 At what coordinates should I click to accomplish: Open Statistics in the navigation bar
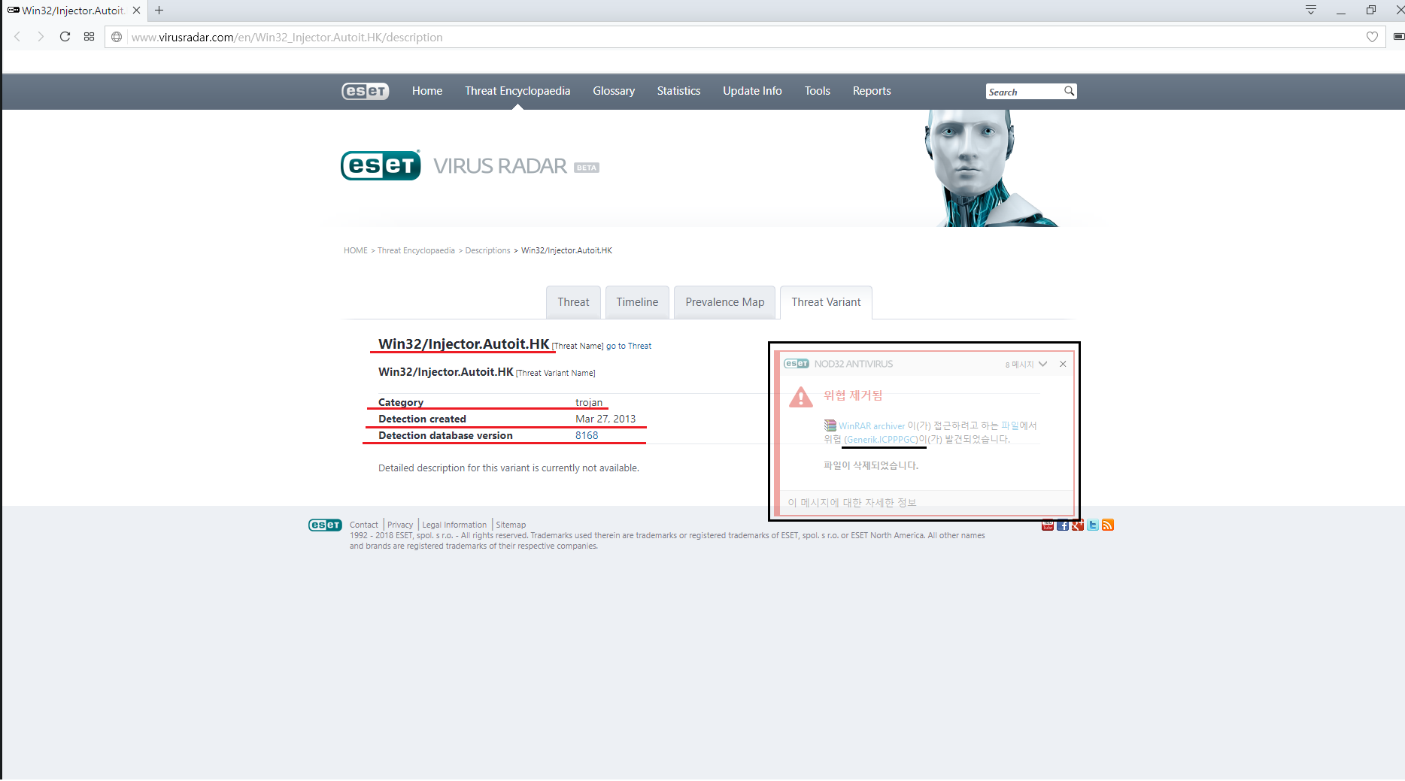click(x=678, y=91)
